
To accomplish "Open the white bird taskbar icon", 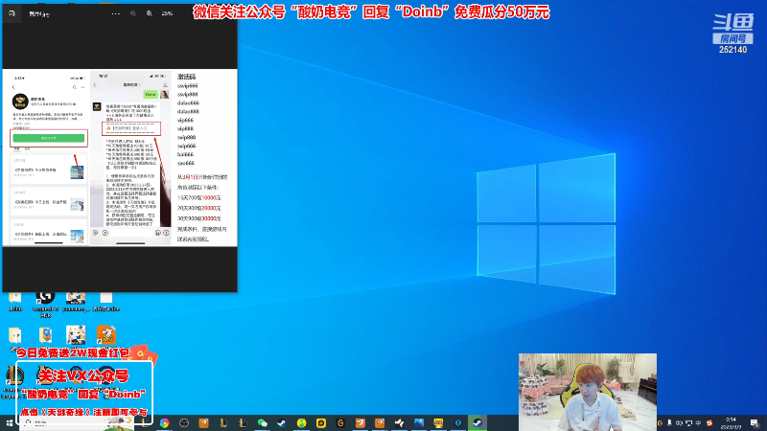I will click(399, 423).
